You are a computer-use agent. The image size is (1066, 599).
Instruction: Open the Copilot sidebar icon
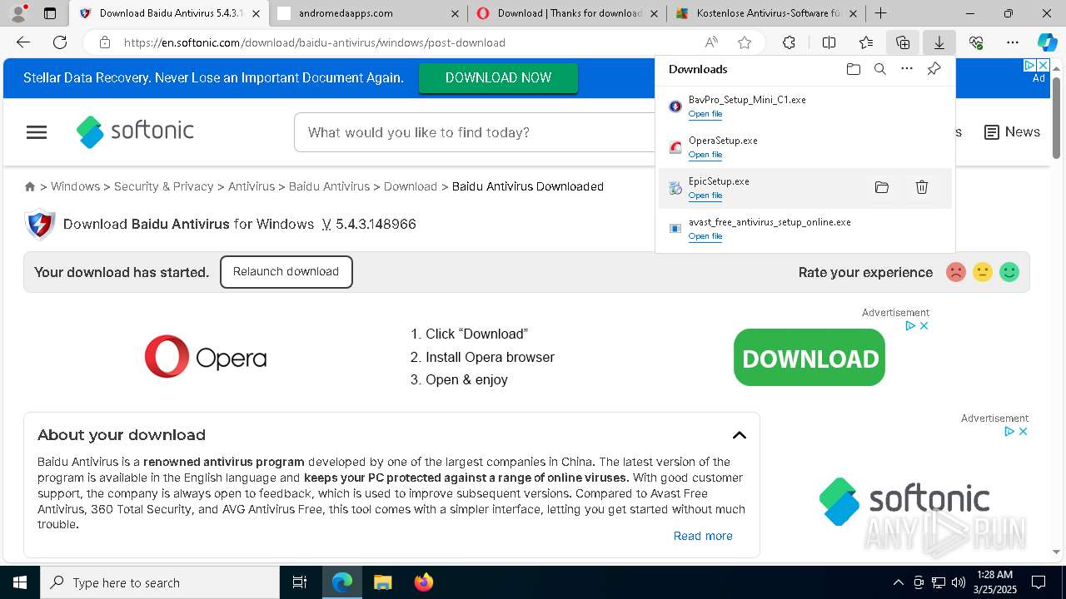(1047, 42)
